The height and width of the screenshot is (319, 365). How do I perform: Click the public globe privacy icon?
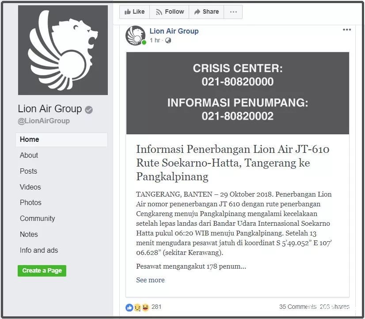click(168, 41)
